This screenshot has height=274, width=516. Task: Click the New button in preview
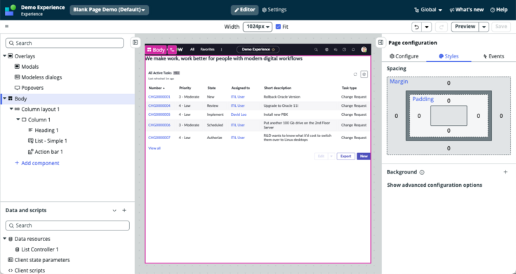point(364,157)
